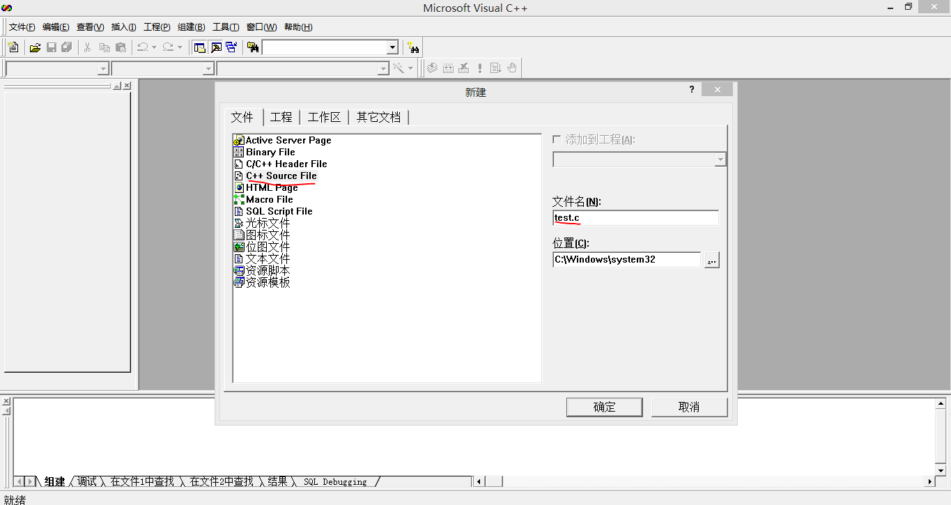Switch to the 工程 tab in New dialog
This screenshot has width=951, height=505.
coord(281,117)
